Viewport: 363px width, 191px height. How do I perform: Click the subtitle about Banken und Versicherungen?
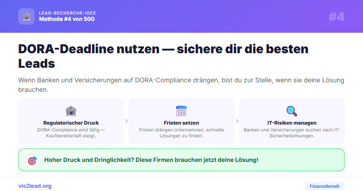181,85
